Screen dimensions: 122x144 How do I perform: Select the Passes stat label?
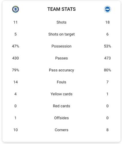(62, 58)
